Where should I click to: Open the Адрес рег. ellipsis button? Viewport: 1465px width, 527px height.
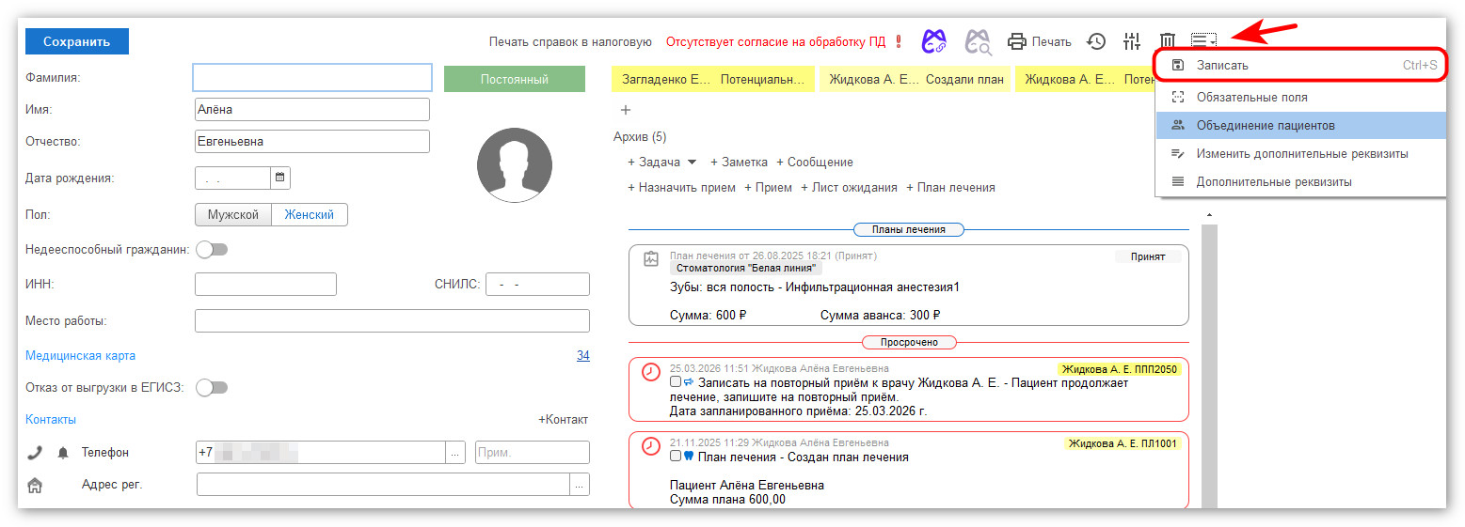click(580, 485)
